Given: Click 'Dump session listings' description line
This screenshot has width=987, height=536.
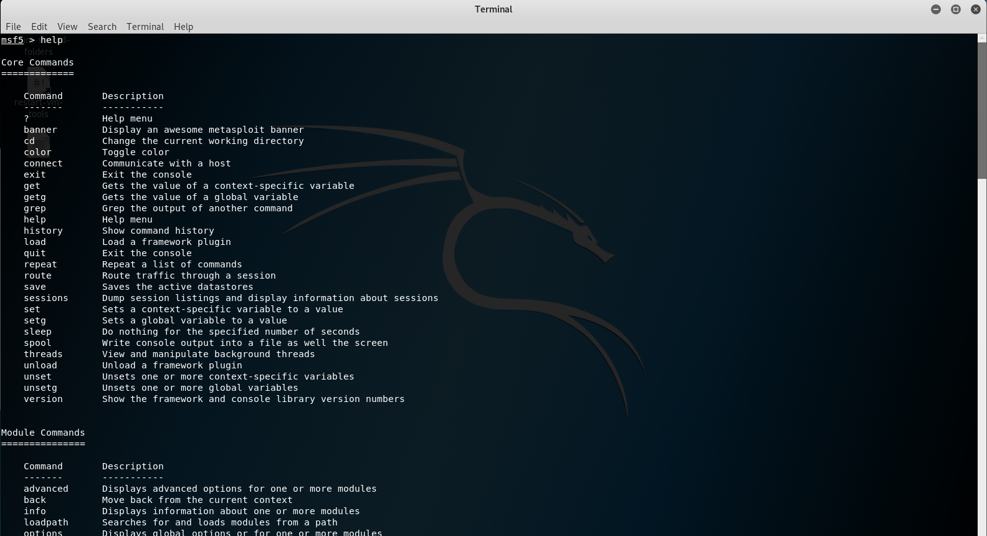Looking at the screenshot, I should click(270, 298).
